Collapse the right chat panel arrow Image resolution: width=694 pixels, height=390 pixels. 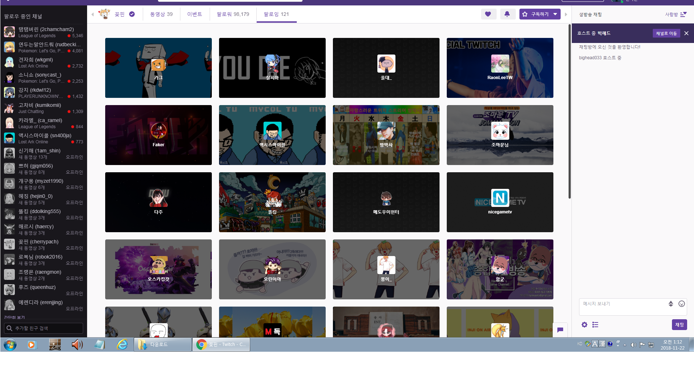tap(566, 14)
